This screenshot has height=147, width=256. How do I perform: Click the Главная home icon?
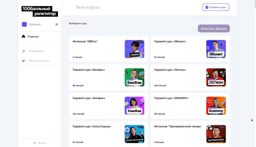click(24, 36)
